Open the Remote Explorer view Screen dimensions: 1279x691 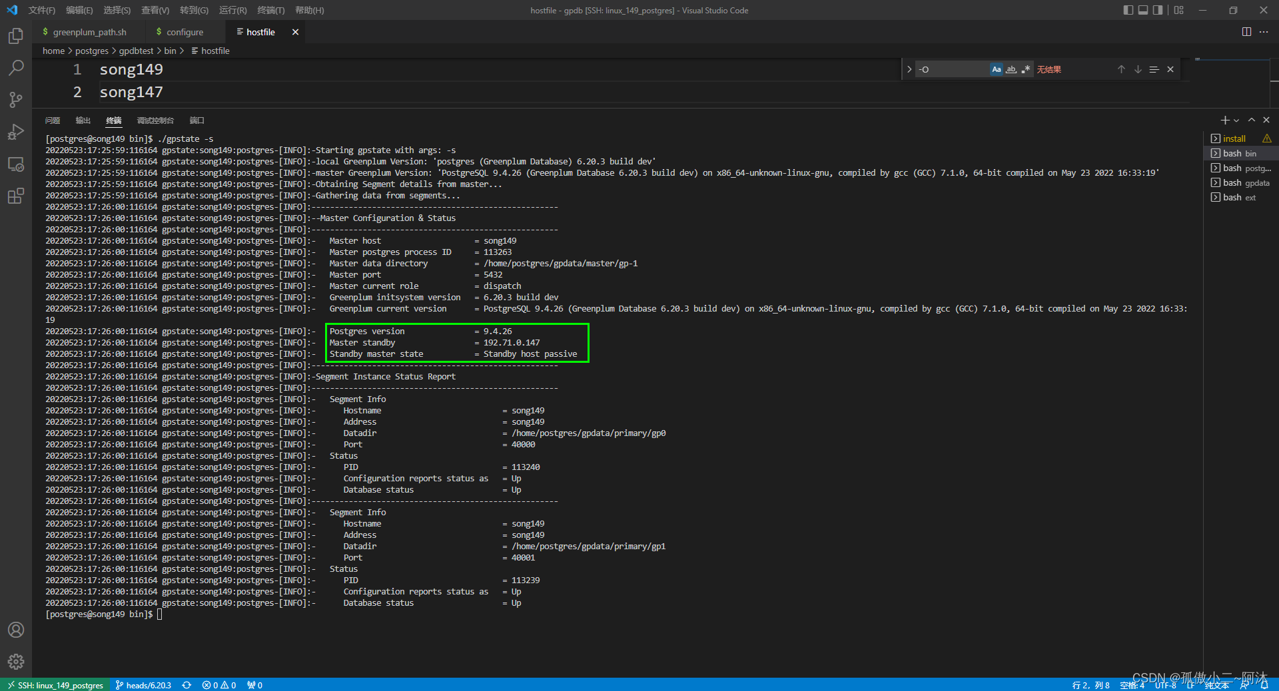pyautogui.click(x=16, y=164)
